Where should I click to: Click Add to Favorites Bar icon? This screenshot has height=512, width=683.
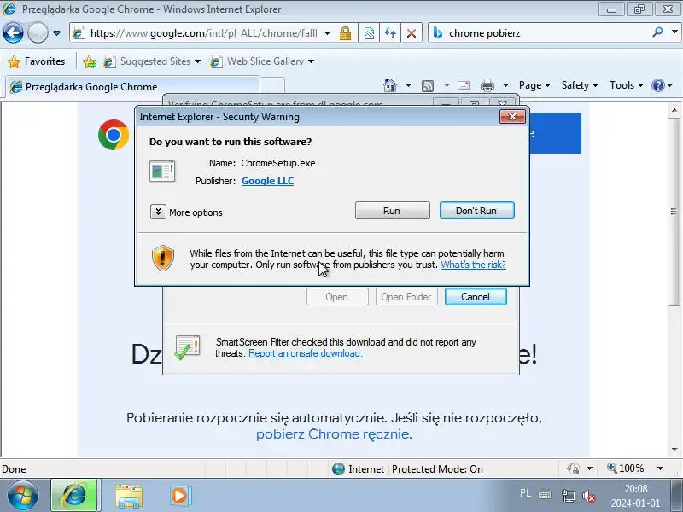click(x=90, y=61)
